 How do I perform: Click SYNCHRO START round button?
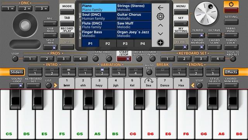[x=96, y=59]
